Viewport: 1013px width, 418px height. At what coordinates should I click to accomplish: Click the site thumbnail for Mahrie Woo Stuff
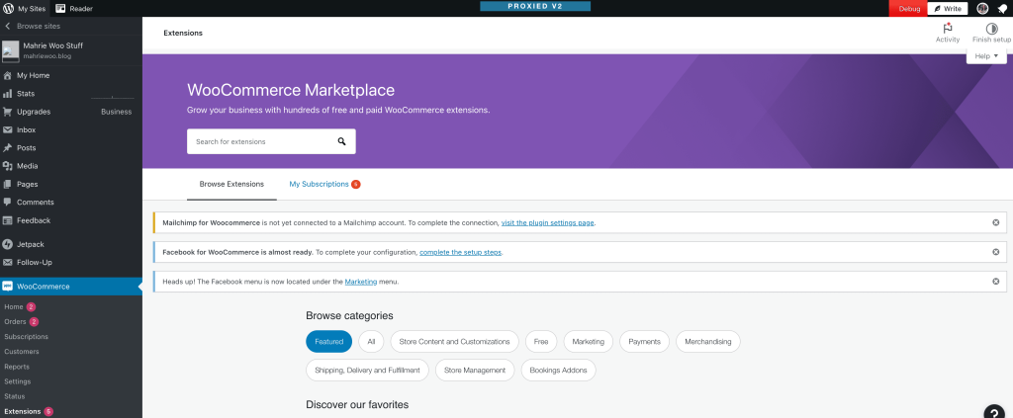click(10, 51)
